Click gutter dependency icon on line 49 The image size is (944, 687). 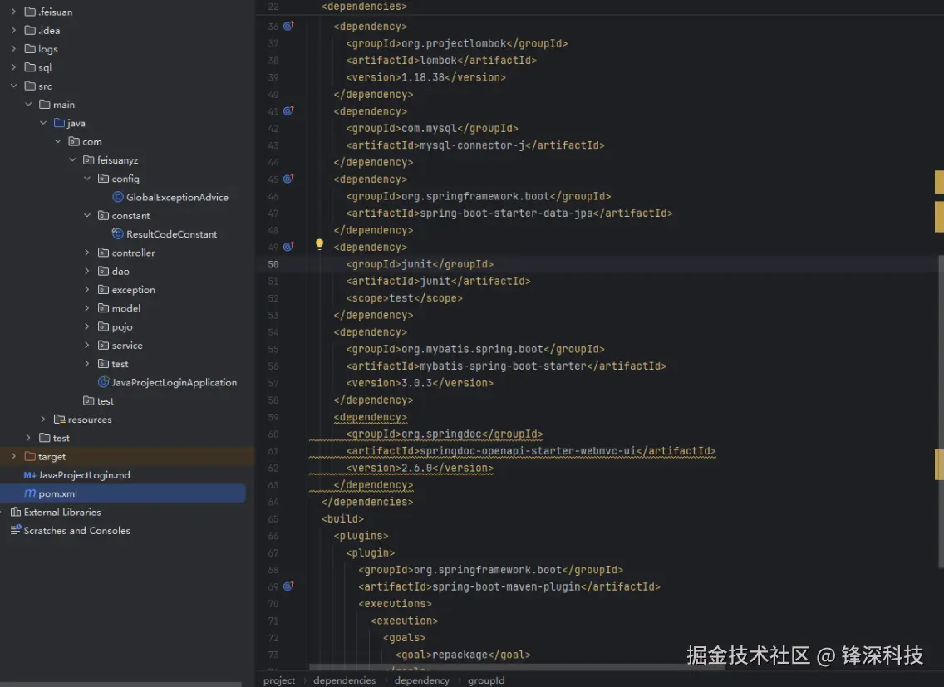[x=288, y=246]
